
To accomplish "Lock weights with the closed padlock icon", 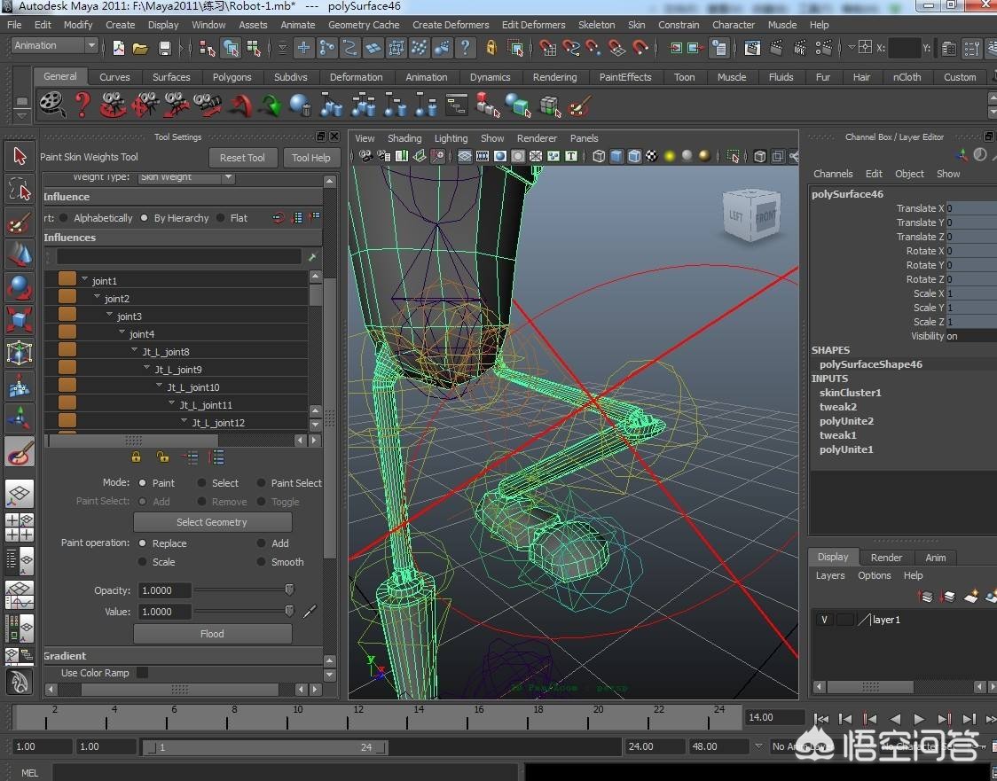I will [136, 457].
